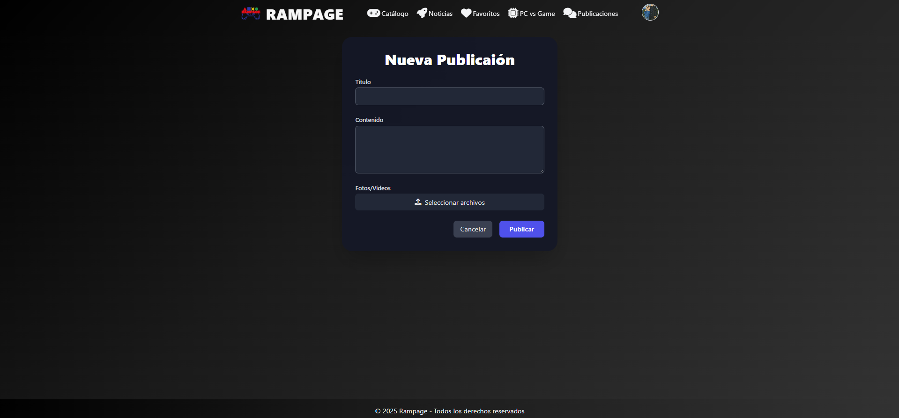
Task: Click the RAMPAGE brand name text
Action: tap(305, 14)
